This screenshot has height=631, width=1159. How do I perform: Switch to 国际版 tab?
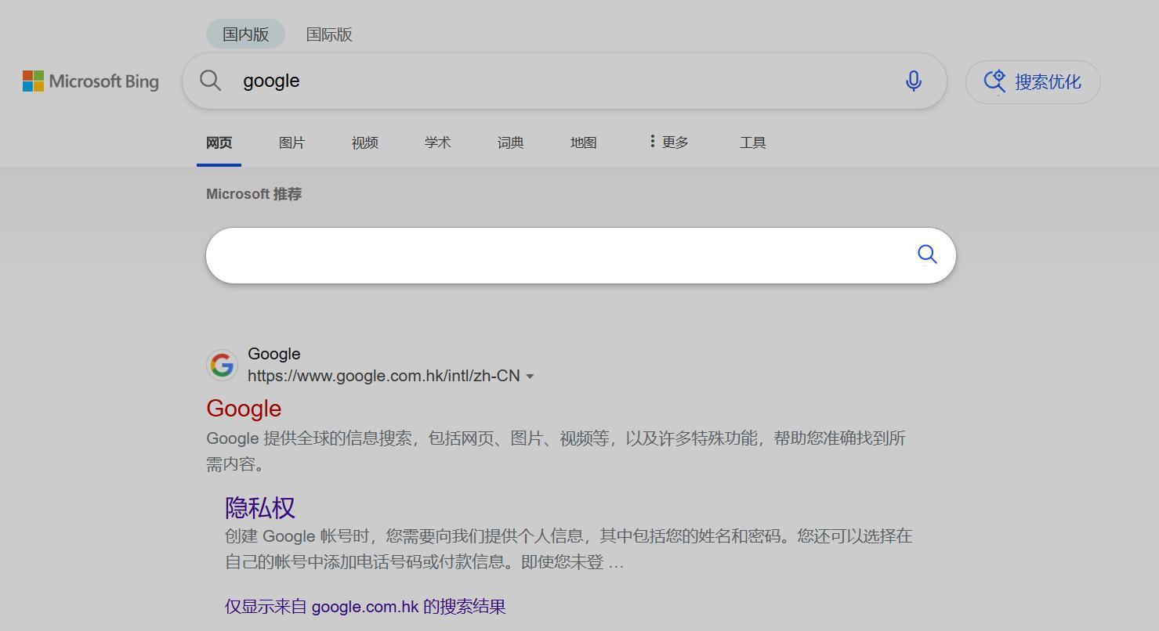coord(329,34)
